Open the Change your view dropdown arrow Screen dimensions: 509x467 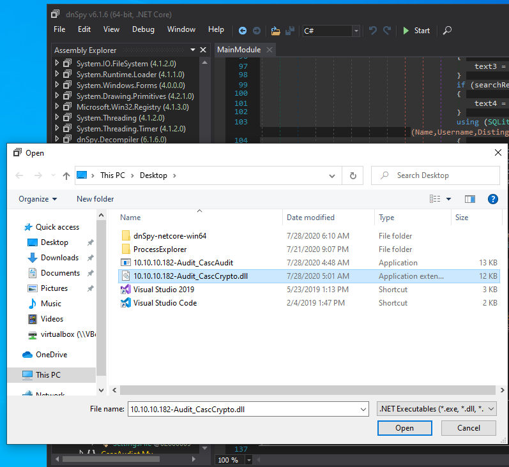(x=448, y=199)
